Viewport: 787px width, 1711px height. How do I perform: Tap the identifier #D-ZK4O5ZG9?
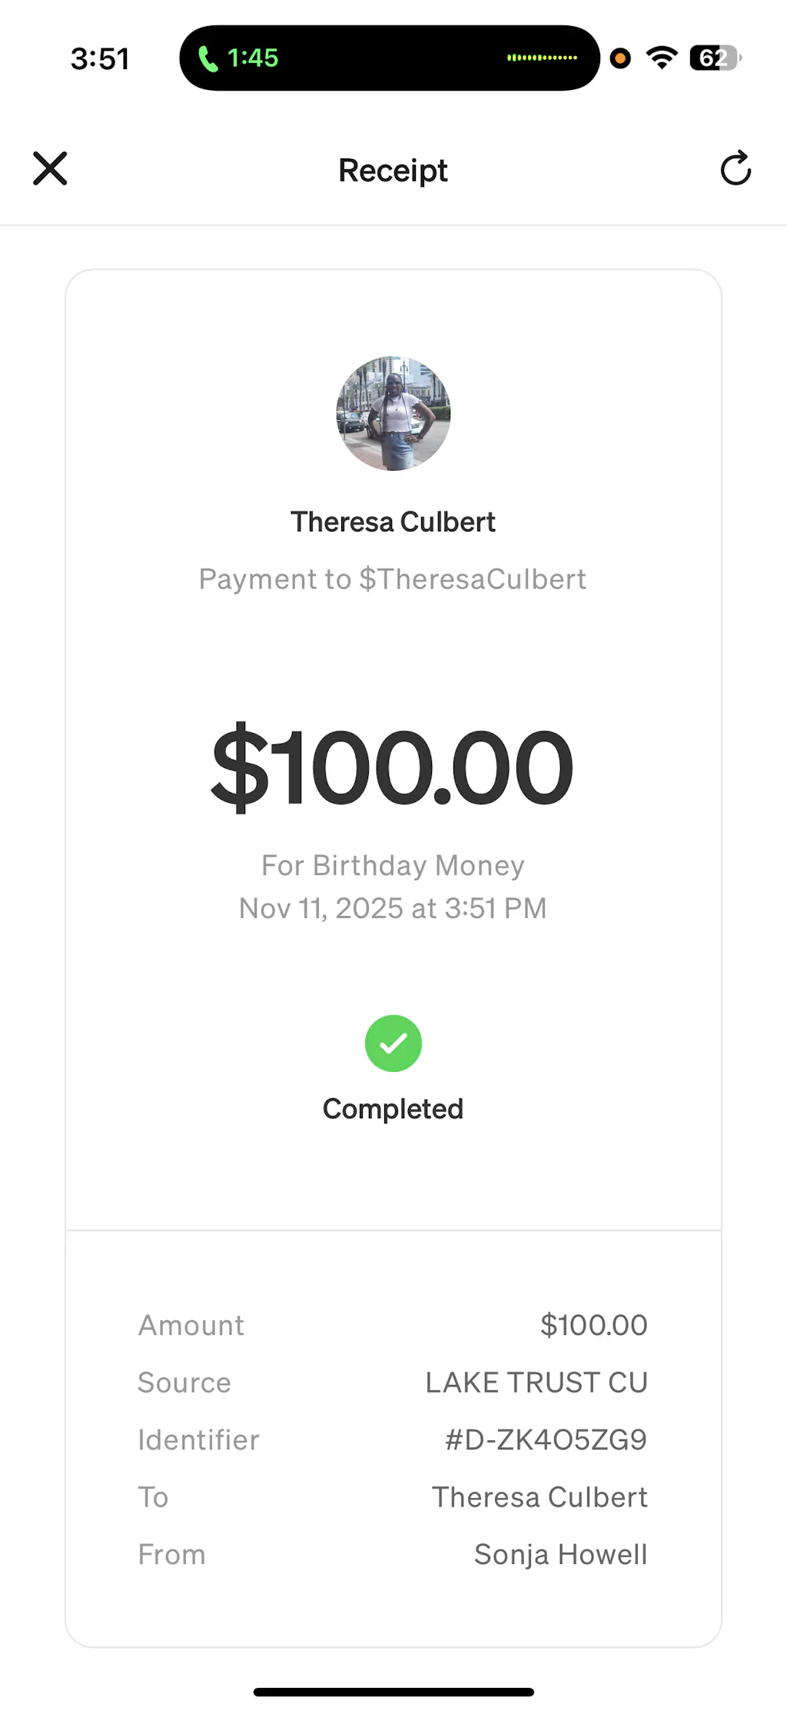(x=546, y=1440)
